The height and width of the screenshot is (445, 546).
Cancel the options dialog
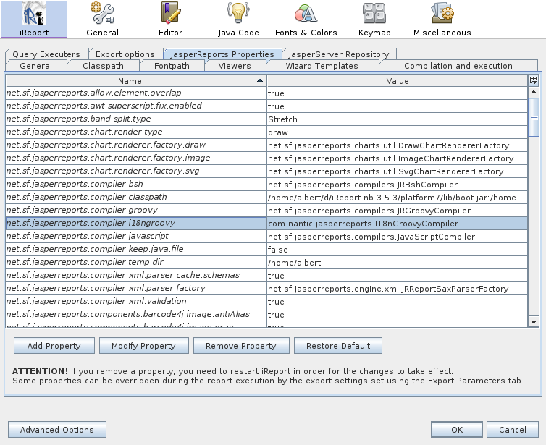click(513, 430)
